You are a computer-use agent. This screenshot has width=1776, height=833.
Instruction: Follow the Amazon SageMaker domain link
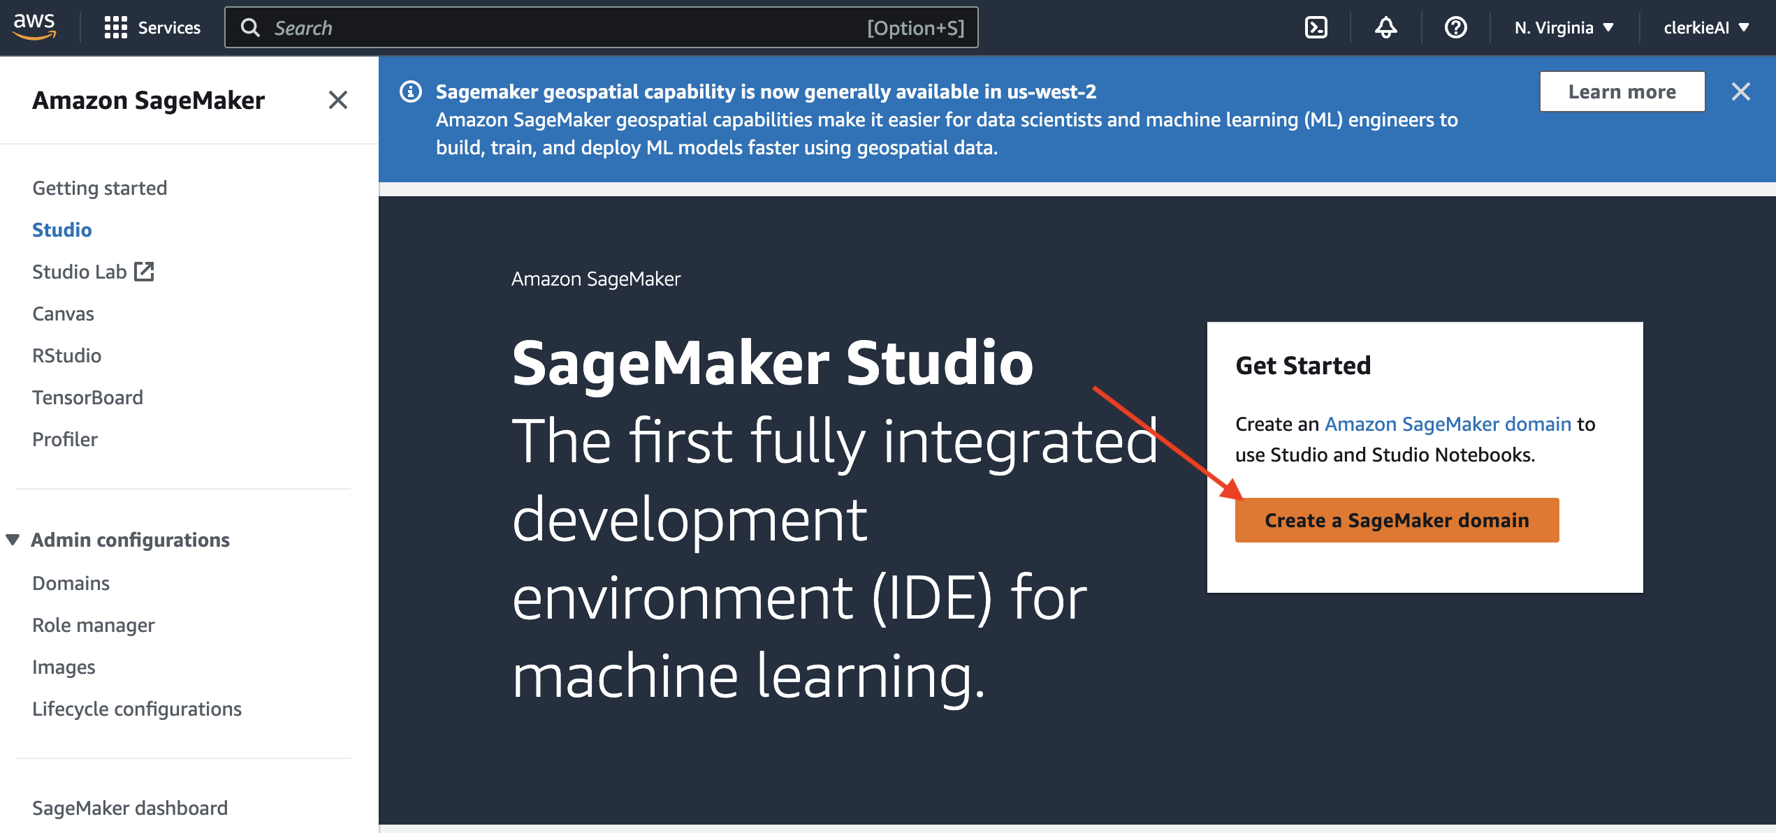pyautogui.click(x=1448, y=424)
